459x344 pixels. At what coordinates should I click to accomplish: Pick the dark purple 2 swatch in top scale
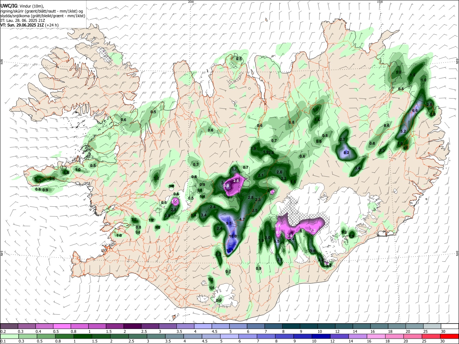coord(132,326)
